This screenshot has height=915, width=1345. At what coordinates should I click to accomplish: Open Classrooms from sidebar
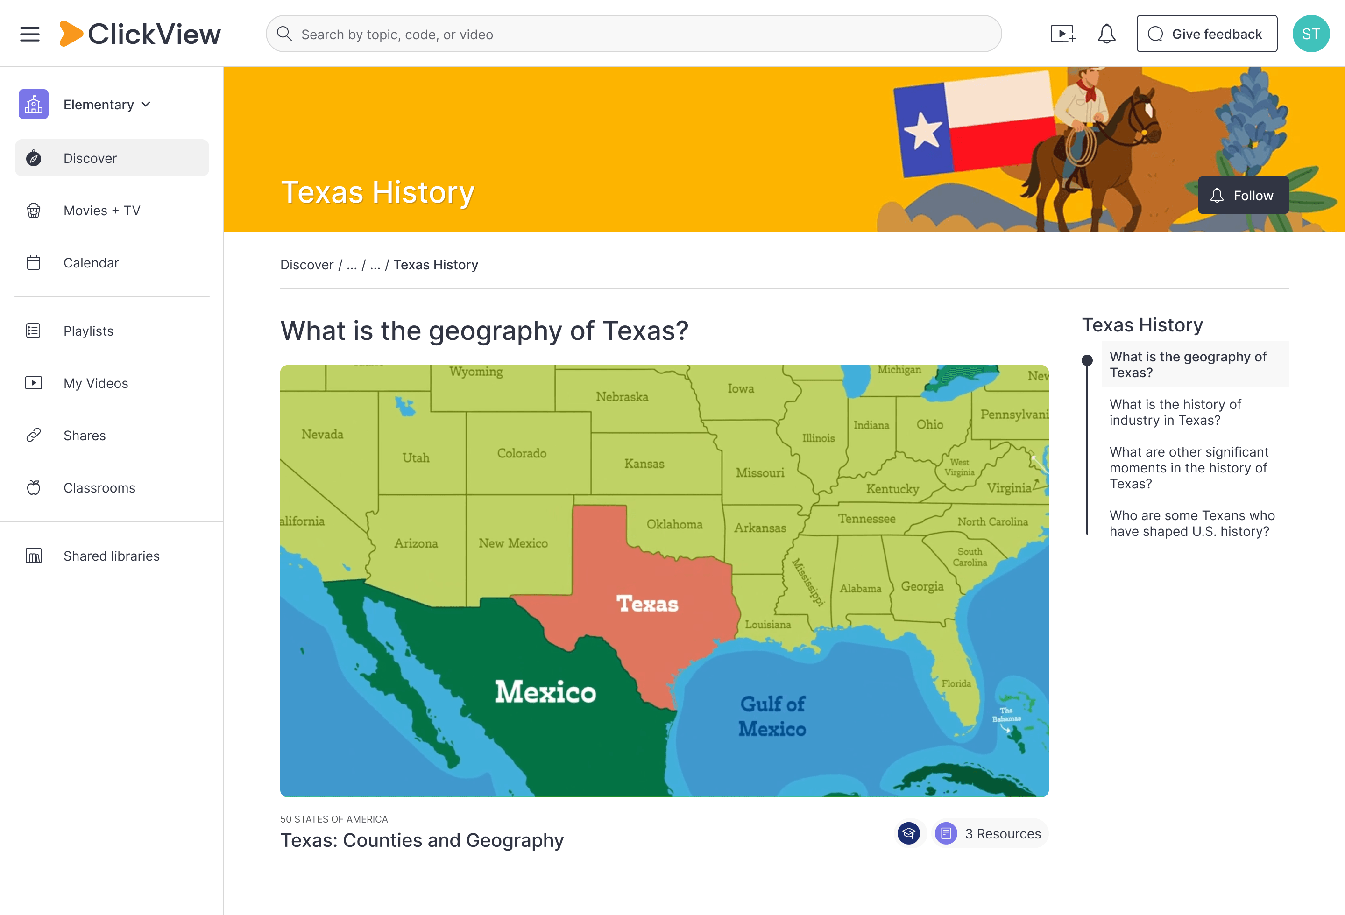112,487
